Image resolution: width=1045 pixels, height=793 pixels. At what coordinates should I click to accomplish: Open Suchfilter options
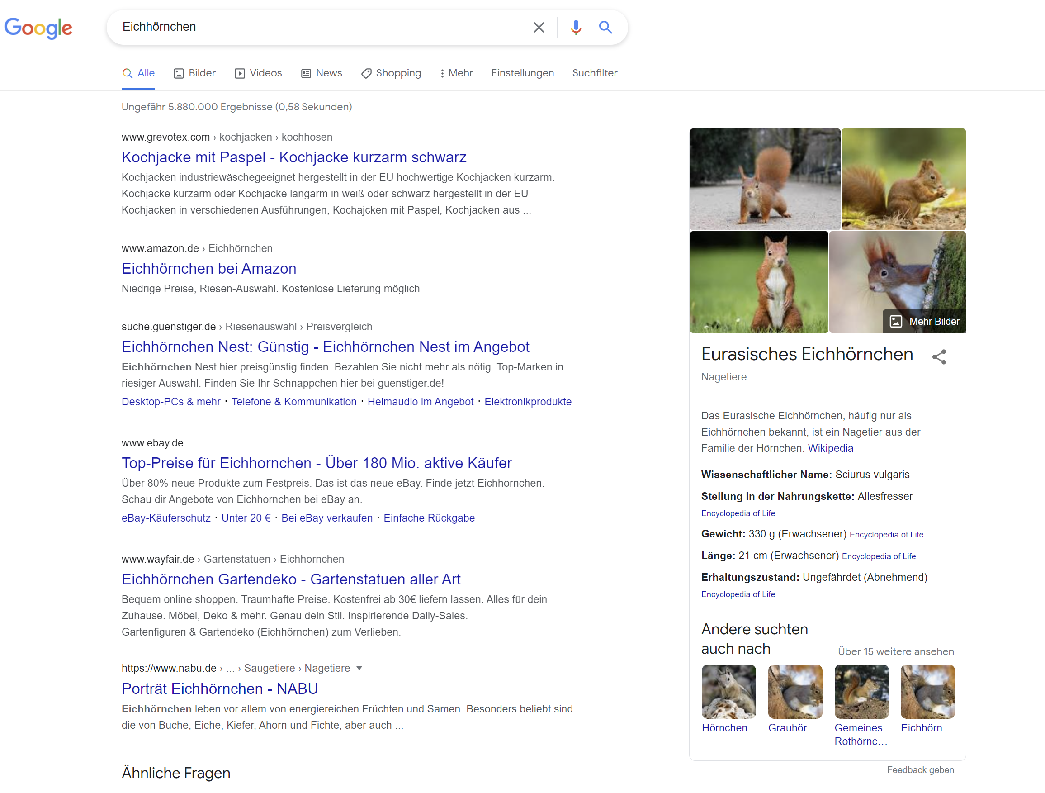594,73
